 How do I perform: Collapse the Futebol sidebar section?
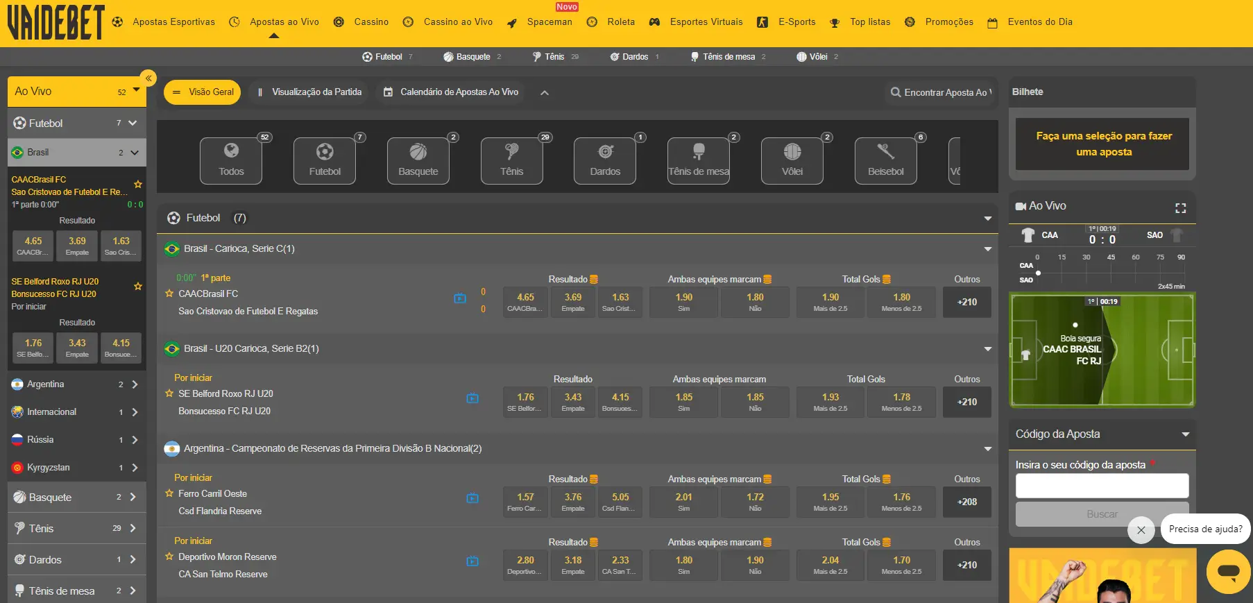[133, 124]
